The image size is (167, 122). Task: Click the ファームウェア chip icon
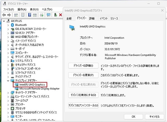tap(13, 100)
